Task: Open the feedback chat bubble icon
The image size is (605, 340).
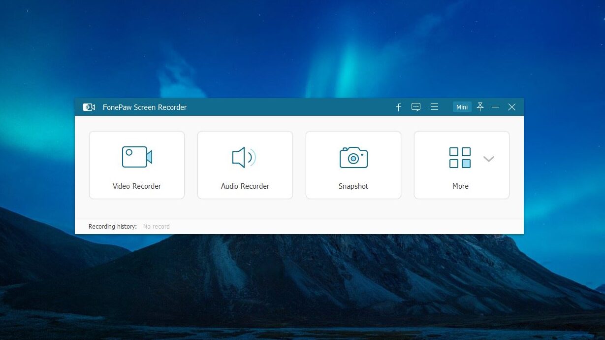Action: pos(416,107)
